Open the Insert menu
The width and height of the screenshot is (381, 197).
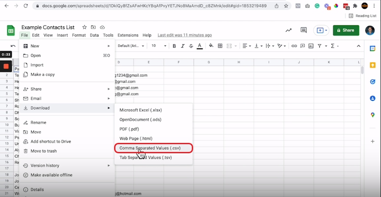62,35
